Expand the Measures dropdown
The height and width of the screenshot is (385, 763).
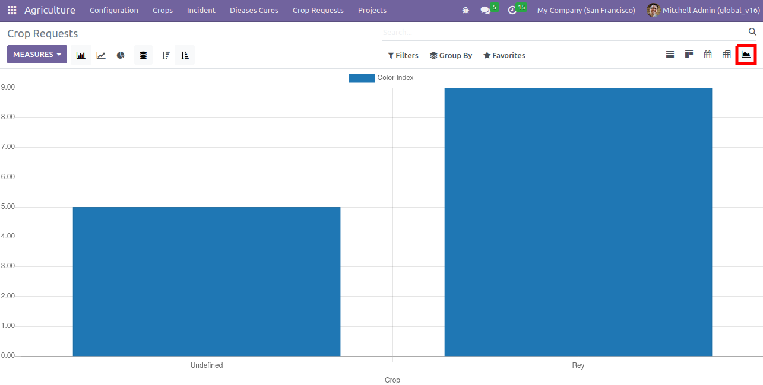point(37,55)
